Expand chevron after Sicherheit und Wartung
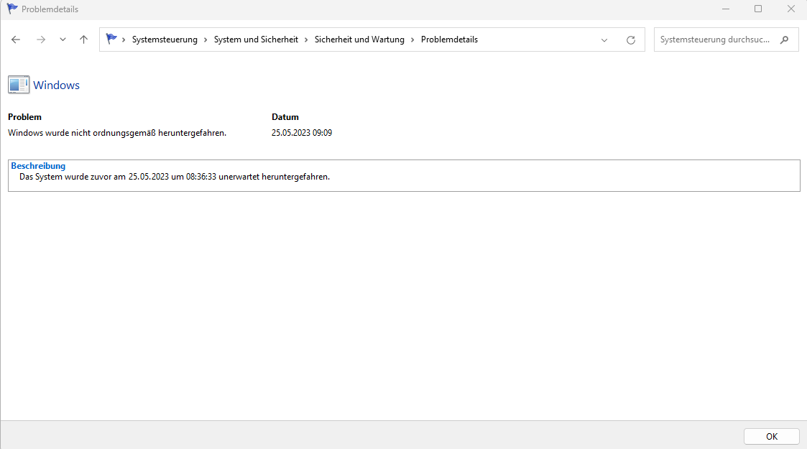This screenshot has height=449, width=807. pos(412,40)
